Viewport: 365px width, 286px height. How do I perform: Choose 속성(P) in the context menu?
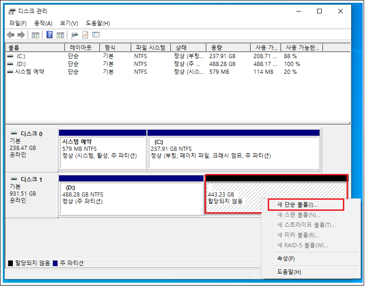286,258
